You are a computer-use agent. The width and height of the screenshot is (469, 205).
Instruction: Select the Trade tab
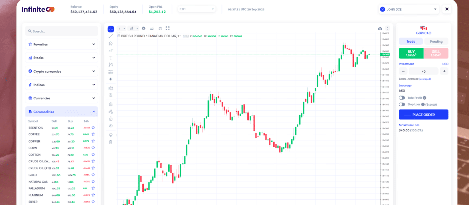click(411, 42)
